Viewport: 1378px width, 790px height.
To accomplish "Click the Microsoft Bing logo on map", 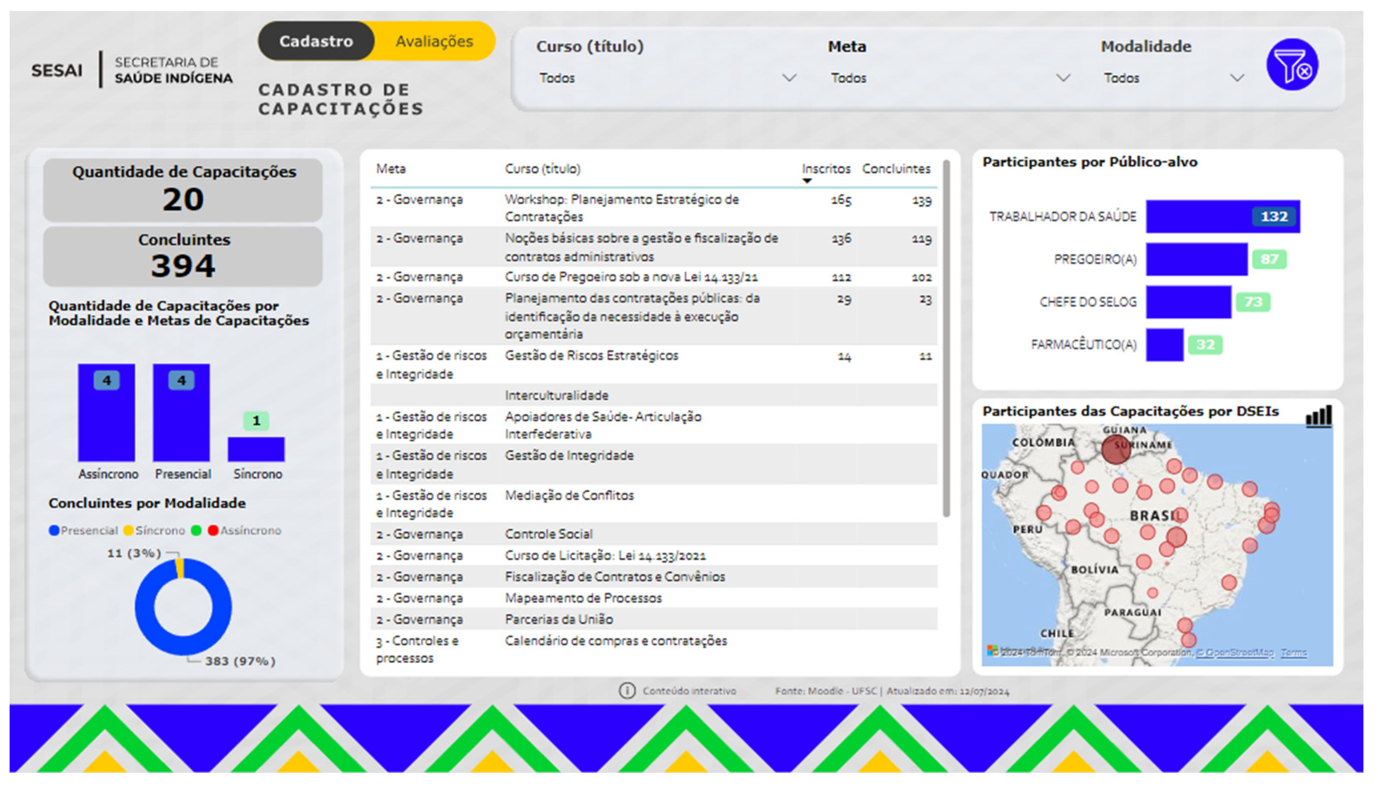I will 992,650.
